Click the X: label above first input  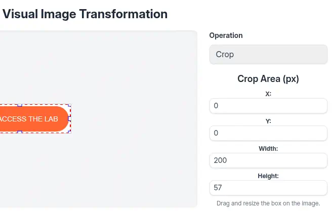268,94
